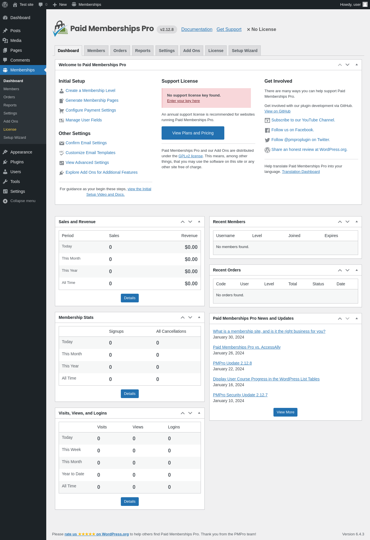Move Sales and Revenue panel down
Image resolution: width=370 pixels, height=540 pixels.
click(190, 222)
